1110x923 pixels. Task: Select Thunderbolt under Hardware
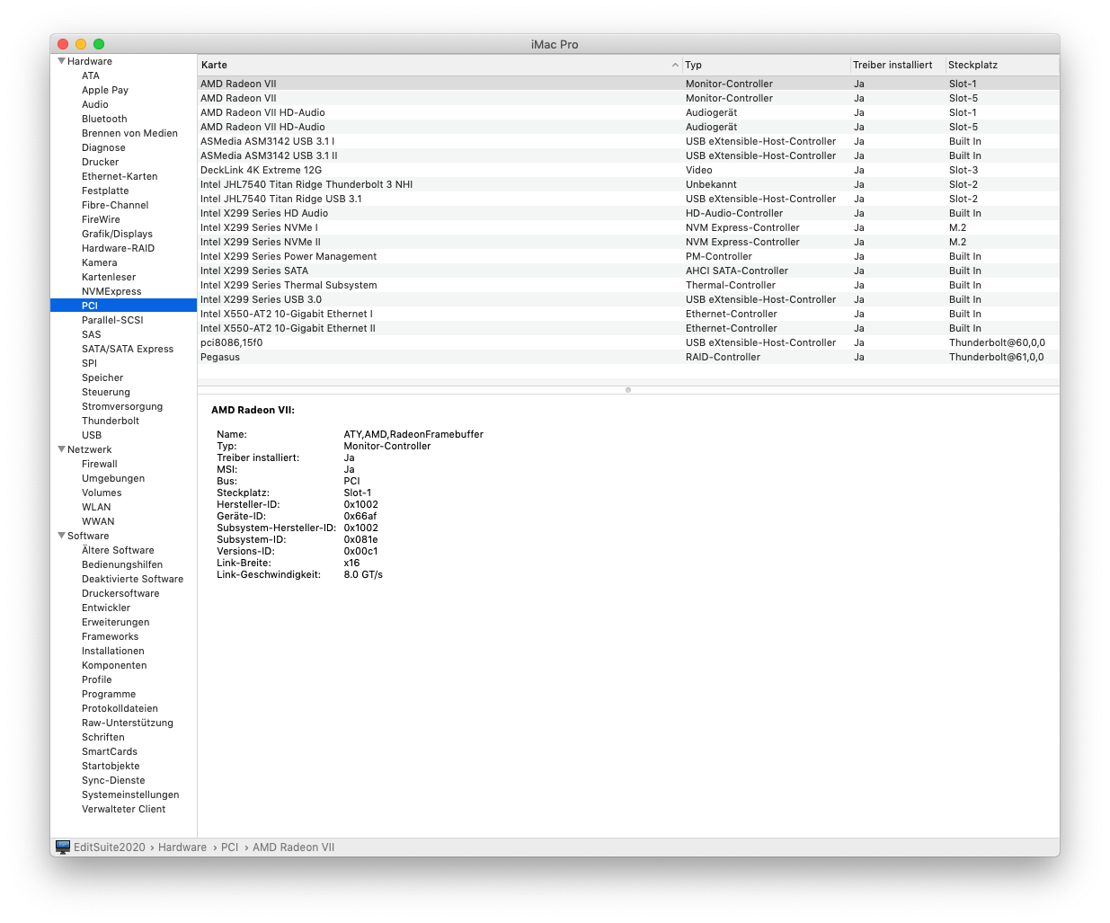(111, 421)
